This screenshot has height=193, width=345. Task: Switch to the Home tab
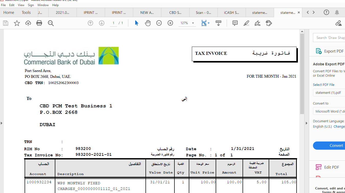(x=9, y=12)
